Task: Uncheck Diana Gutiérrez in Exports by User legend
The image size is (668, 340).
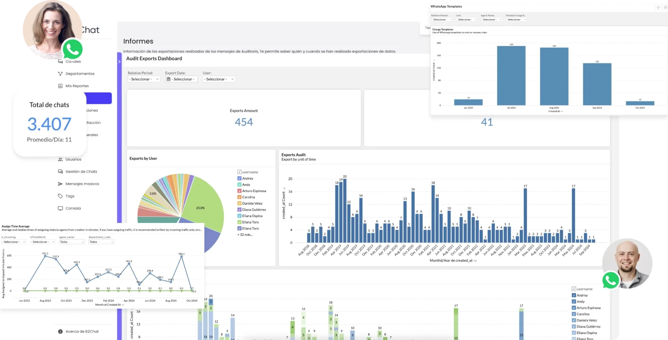Action: [239, 210]
